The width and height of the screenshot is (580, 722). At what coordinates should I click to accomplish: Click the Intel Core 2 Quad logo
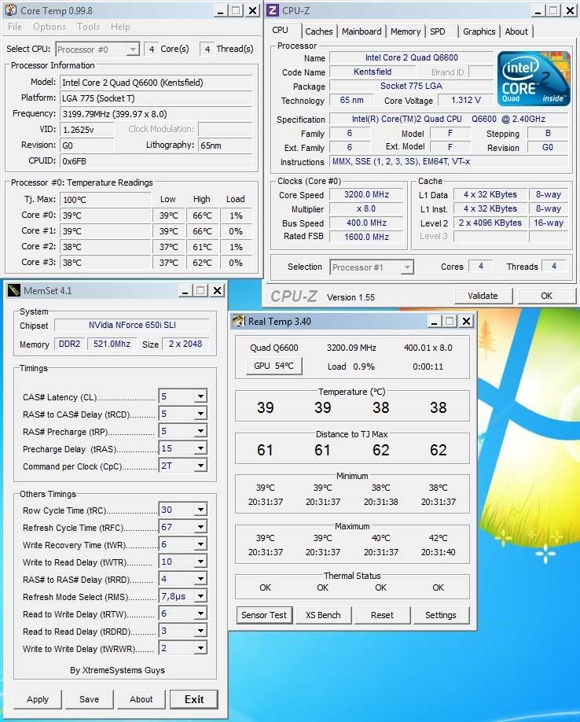point(534,79)
